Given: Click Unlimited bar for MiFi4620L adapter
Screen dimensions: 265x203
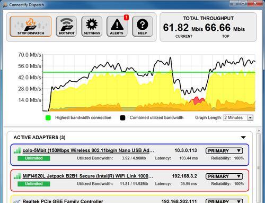Looking at the screenshot, I should 34,184.
